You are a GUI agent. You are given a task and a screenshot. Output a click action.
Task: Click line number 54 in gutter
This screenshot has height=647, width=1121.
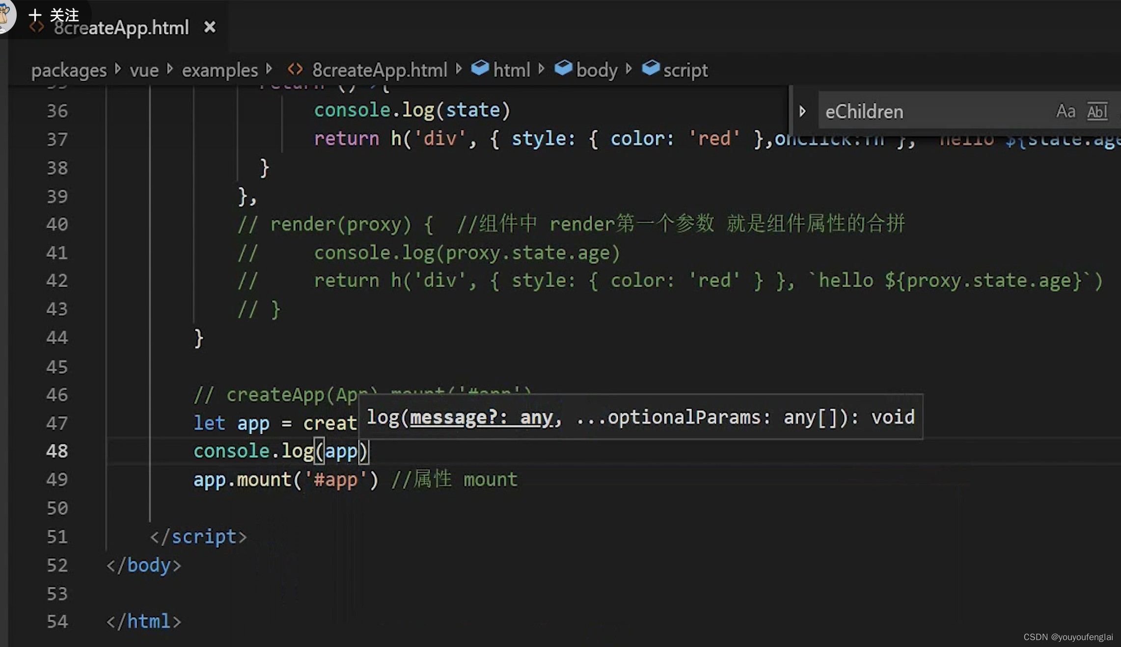pyautogui.click(x=57, y=621)
